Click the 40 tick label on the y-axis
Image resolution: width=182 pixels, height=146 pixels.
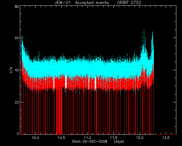pyautogui.click(x=17, y=70)
